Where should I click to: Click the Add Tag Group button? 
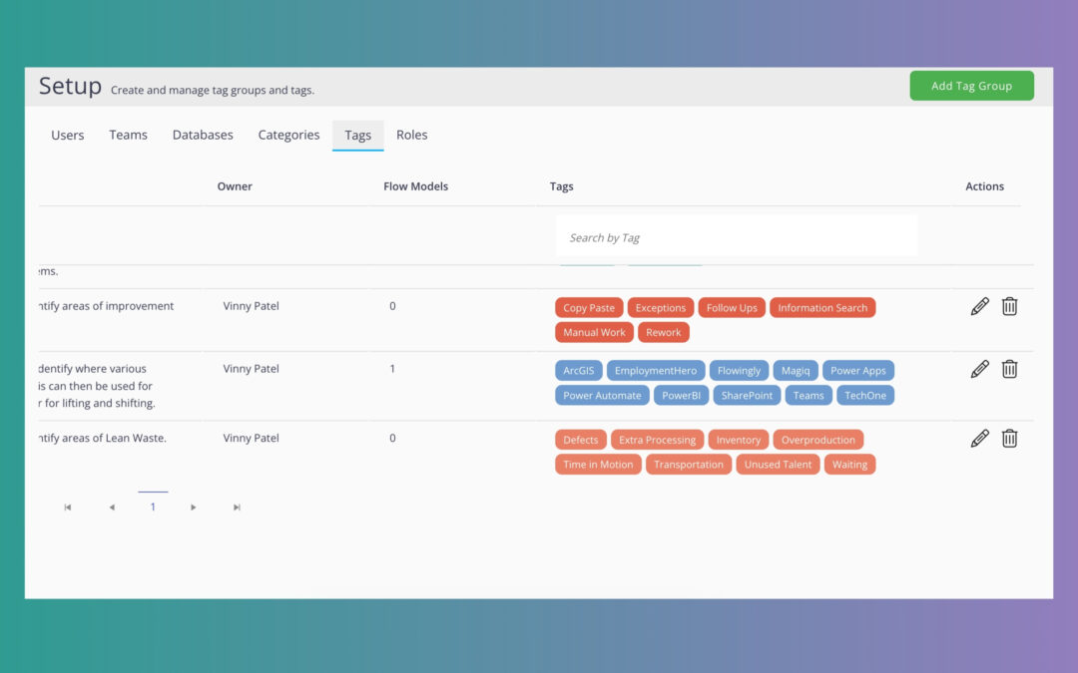(x=971, y=86)
